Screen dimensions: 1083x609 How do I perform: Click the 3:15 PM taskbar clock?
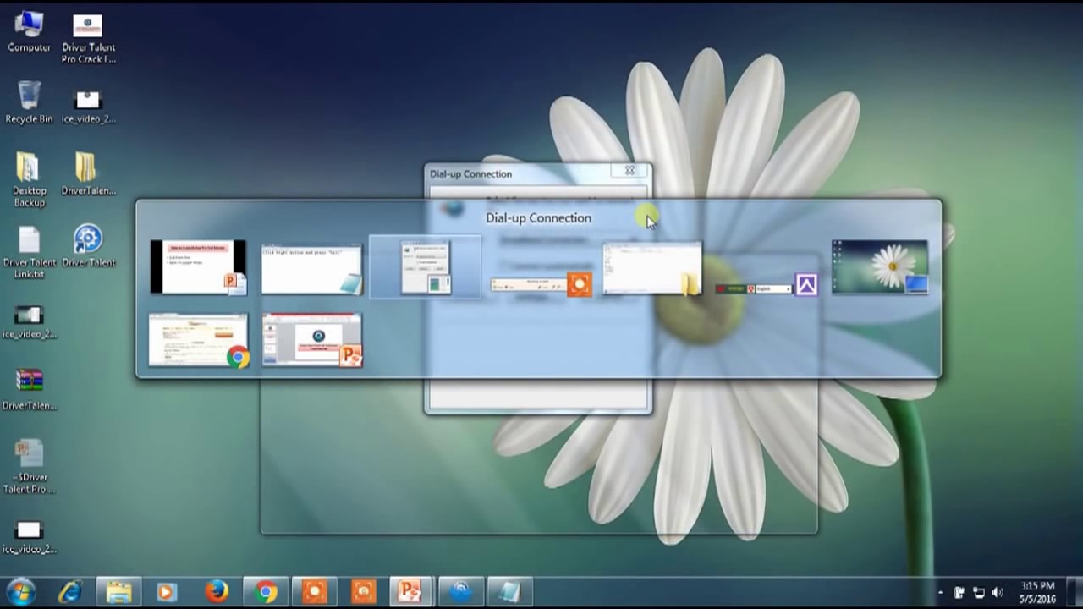pos(1038,592)
